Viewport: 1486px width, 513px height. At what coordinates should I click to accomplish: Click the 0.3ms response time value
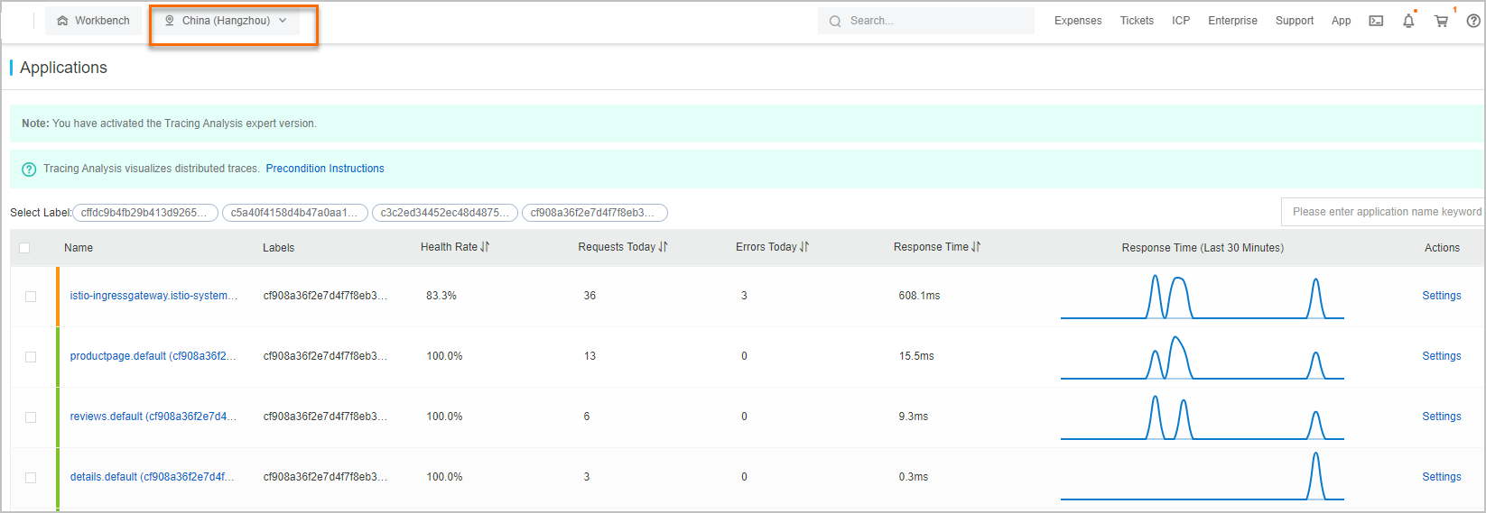point(914,477)
